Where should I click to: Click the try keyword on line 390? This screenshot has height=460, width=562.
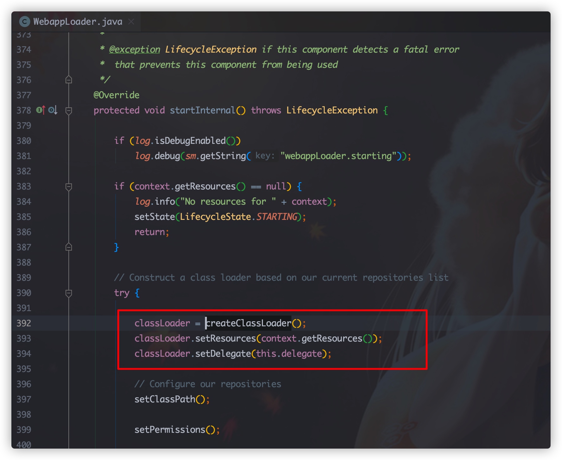(x=122, y=293)
